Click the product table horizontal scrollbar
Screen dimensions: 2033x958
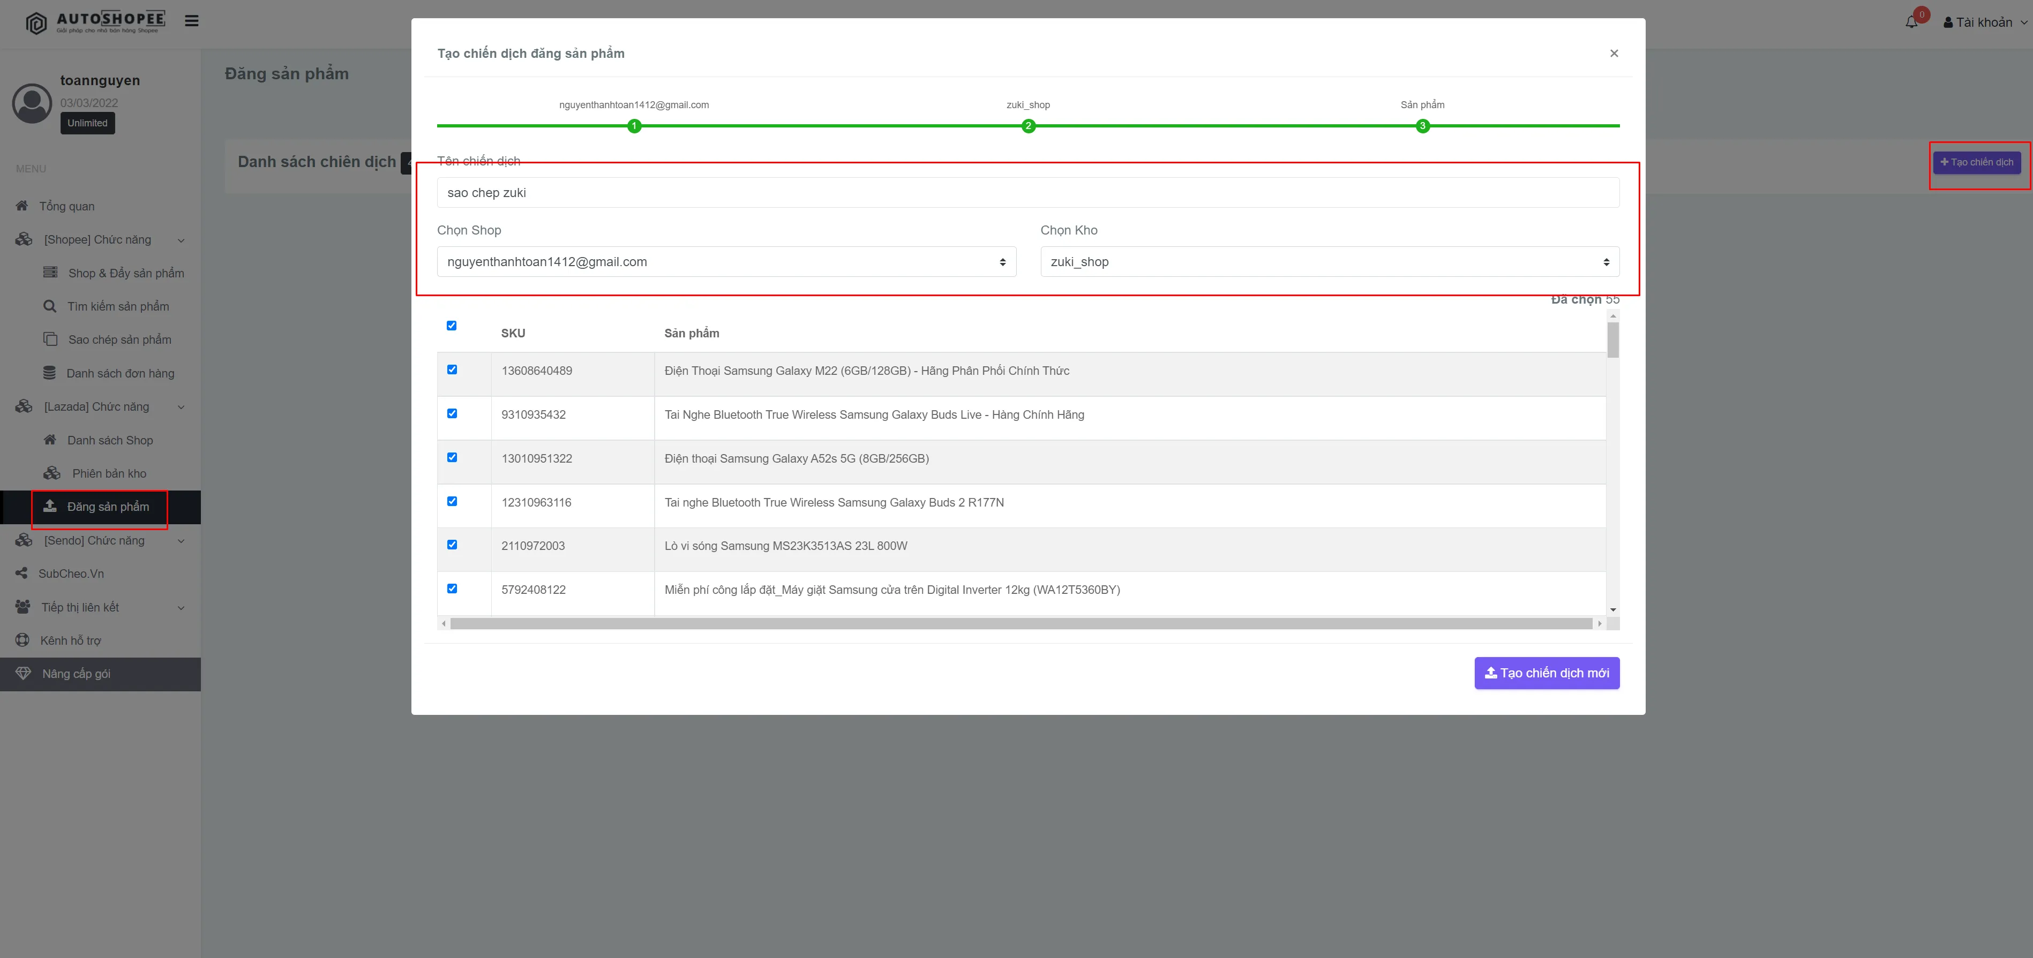click(x=1021, y=623)
